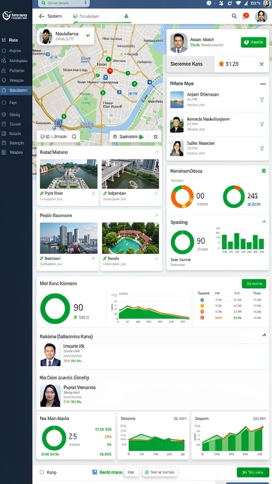Click the arrow icon on the Bsaula card

(x=156, y=259)
